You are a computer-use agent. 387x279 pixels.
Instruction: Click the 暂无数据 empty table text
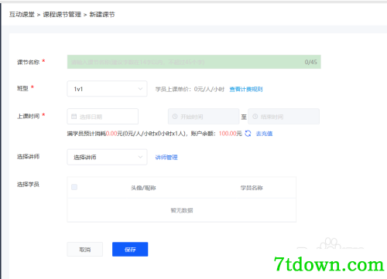tap(182, 210)
